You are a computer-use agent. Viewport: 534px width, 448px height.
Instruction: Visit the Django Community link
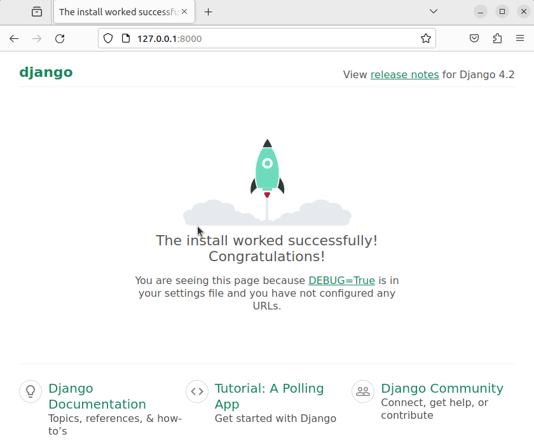[x=442, y=388]
